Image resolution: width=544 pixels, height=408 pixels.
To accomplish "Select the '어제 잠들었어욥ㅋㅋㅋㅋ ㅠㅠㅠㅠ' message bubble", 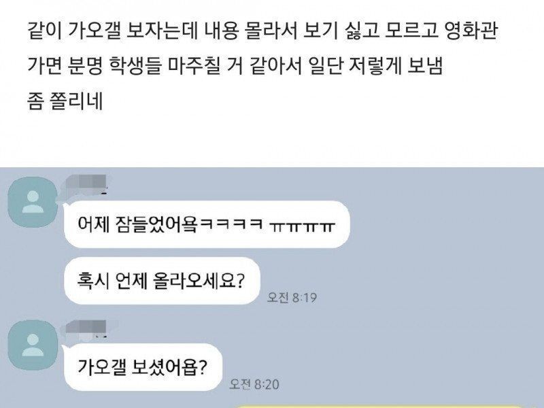I will pos(207,224).
